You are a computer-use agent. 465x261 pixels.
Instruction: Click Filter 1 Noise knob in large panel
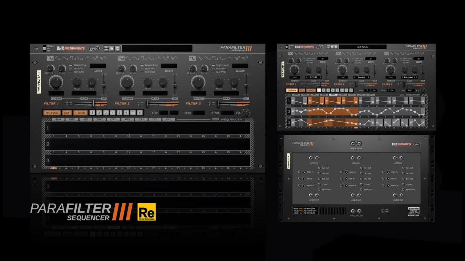point(62,68)
